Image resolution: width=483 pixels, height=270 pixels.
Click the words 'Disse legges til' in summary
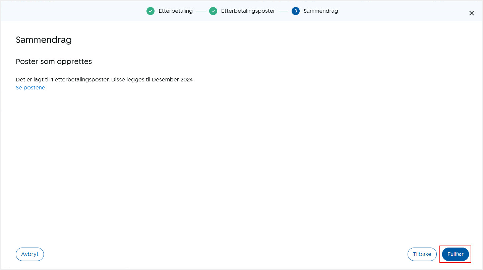(131, 80)
